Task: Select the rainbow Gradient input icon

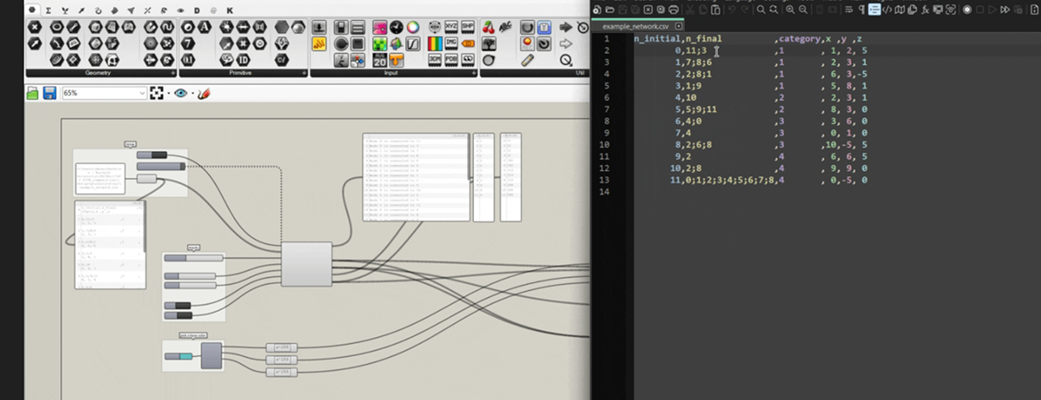Action: coord(435,44)
